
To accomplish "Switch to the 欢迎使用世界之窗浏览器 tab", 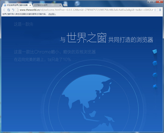I will tap(17, 5).
